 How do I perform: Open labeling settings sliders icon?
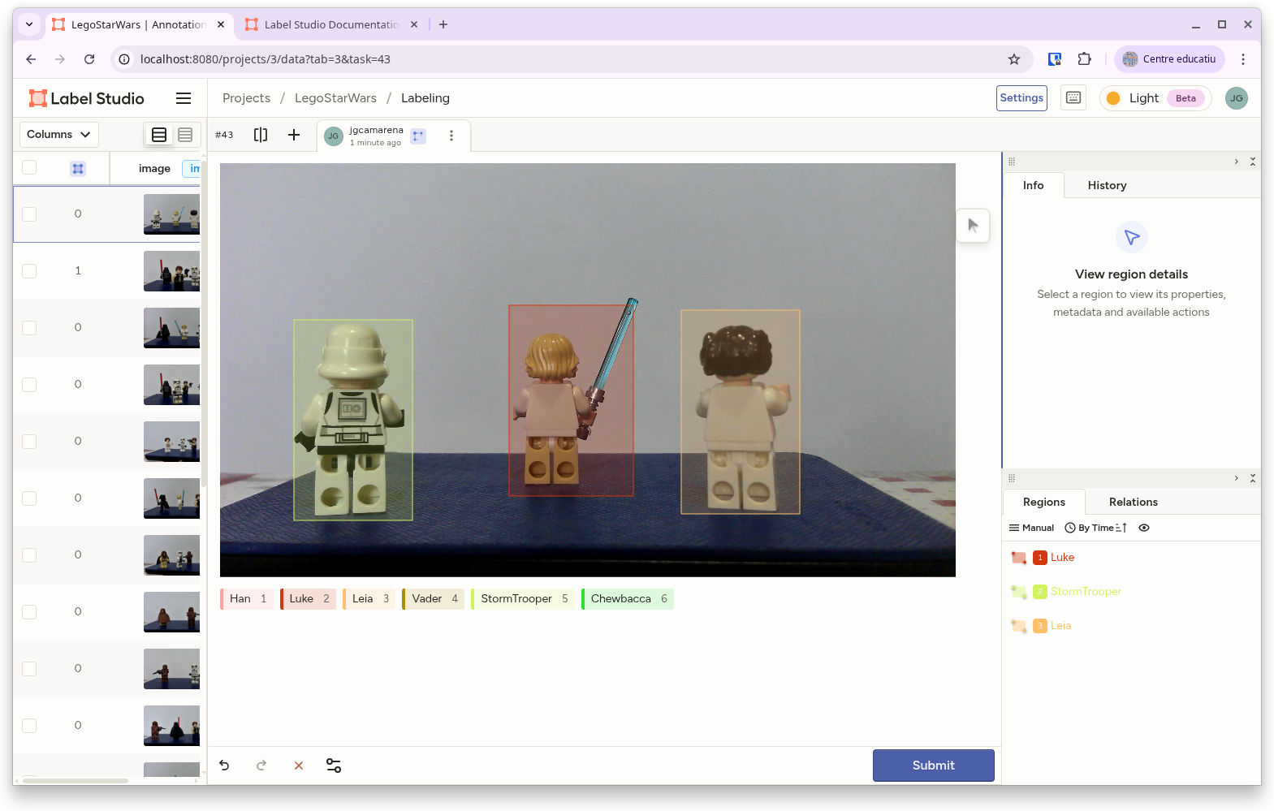334,766
